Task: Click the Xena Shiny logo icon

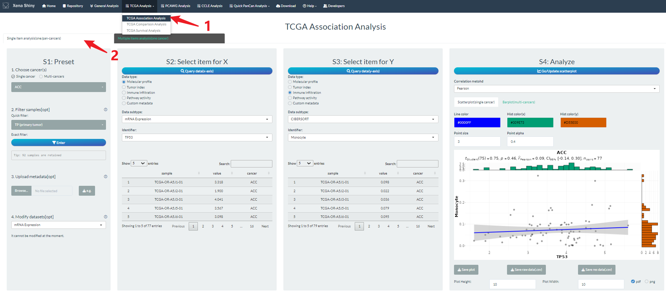Action: point(6,6)
